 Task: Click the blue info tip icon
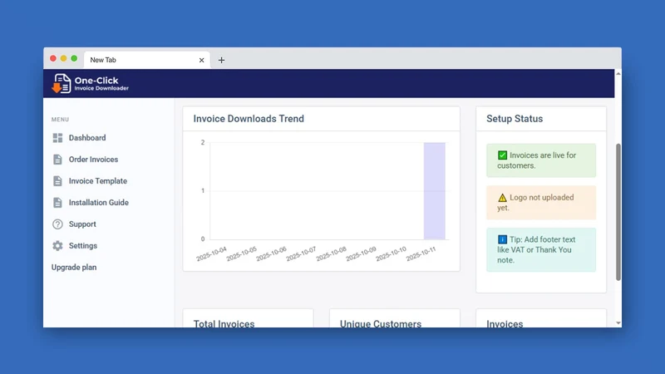point(503,239)
